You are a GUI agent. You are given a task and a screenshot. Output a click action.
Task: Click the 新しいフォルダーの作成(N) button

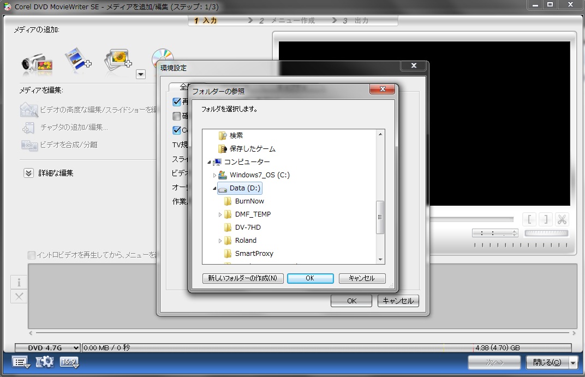click(x=243, y=278)
